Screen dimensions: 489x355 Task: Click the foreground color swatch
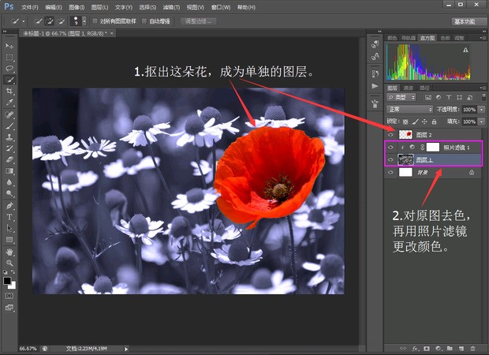click(7, 279)
